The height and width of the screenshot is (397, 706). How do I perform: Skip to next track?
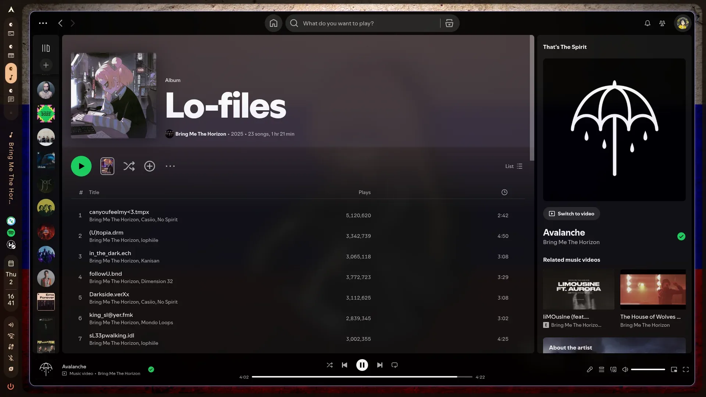380,365
